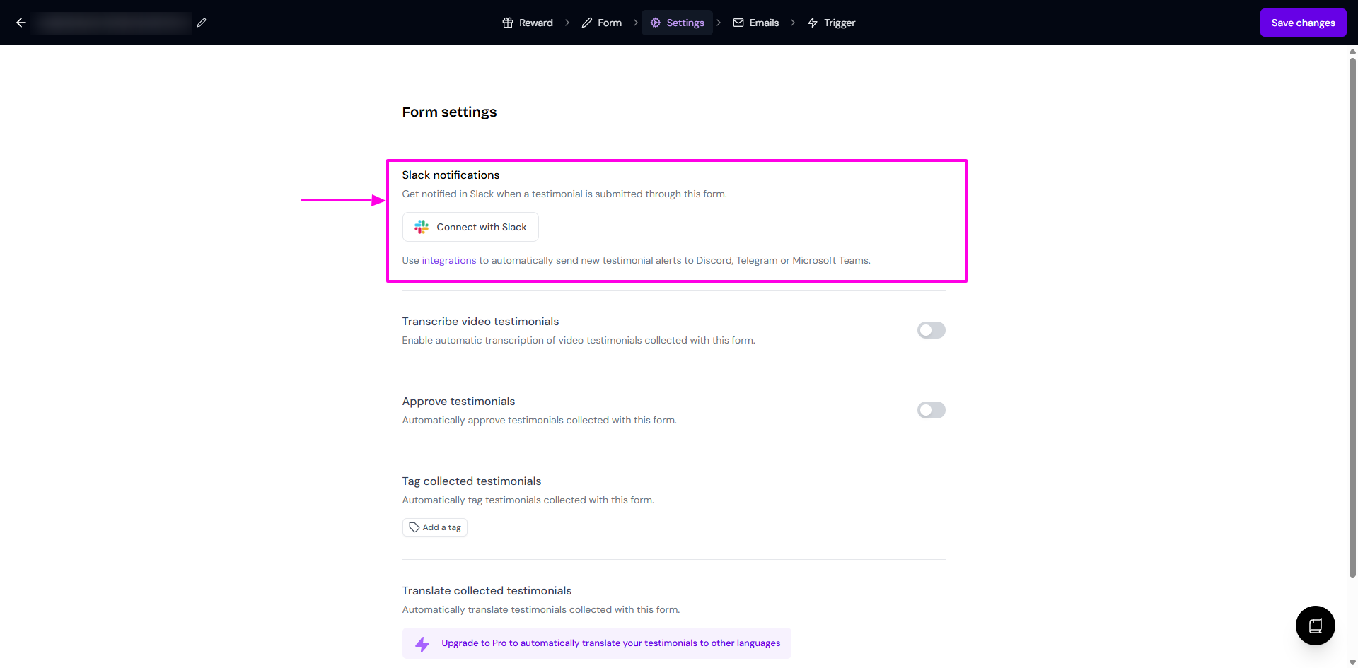1358x668 pixels.
Task: Open the integrations link
Action: pos(449,260)
